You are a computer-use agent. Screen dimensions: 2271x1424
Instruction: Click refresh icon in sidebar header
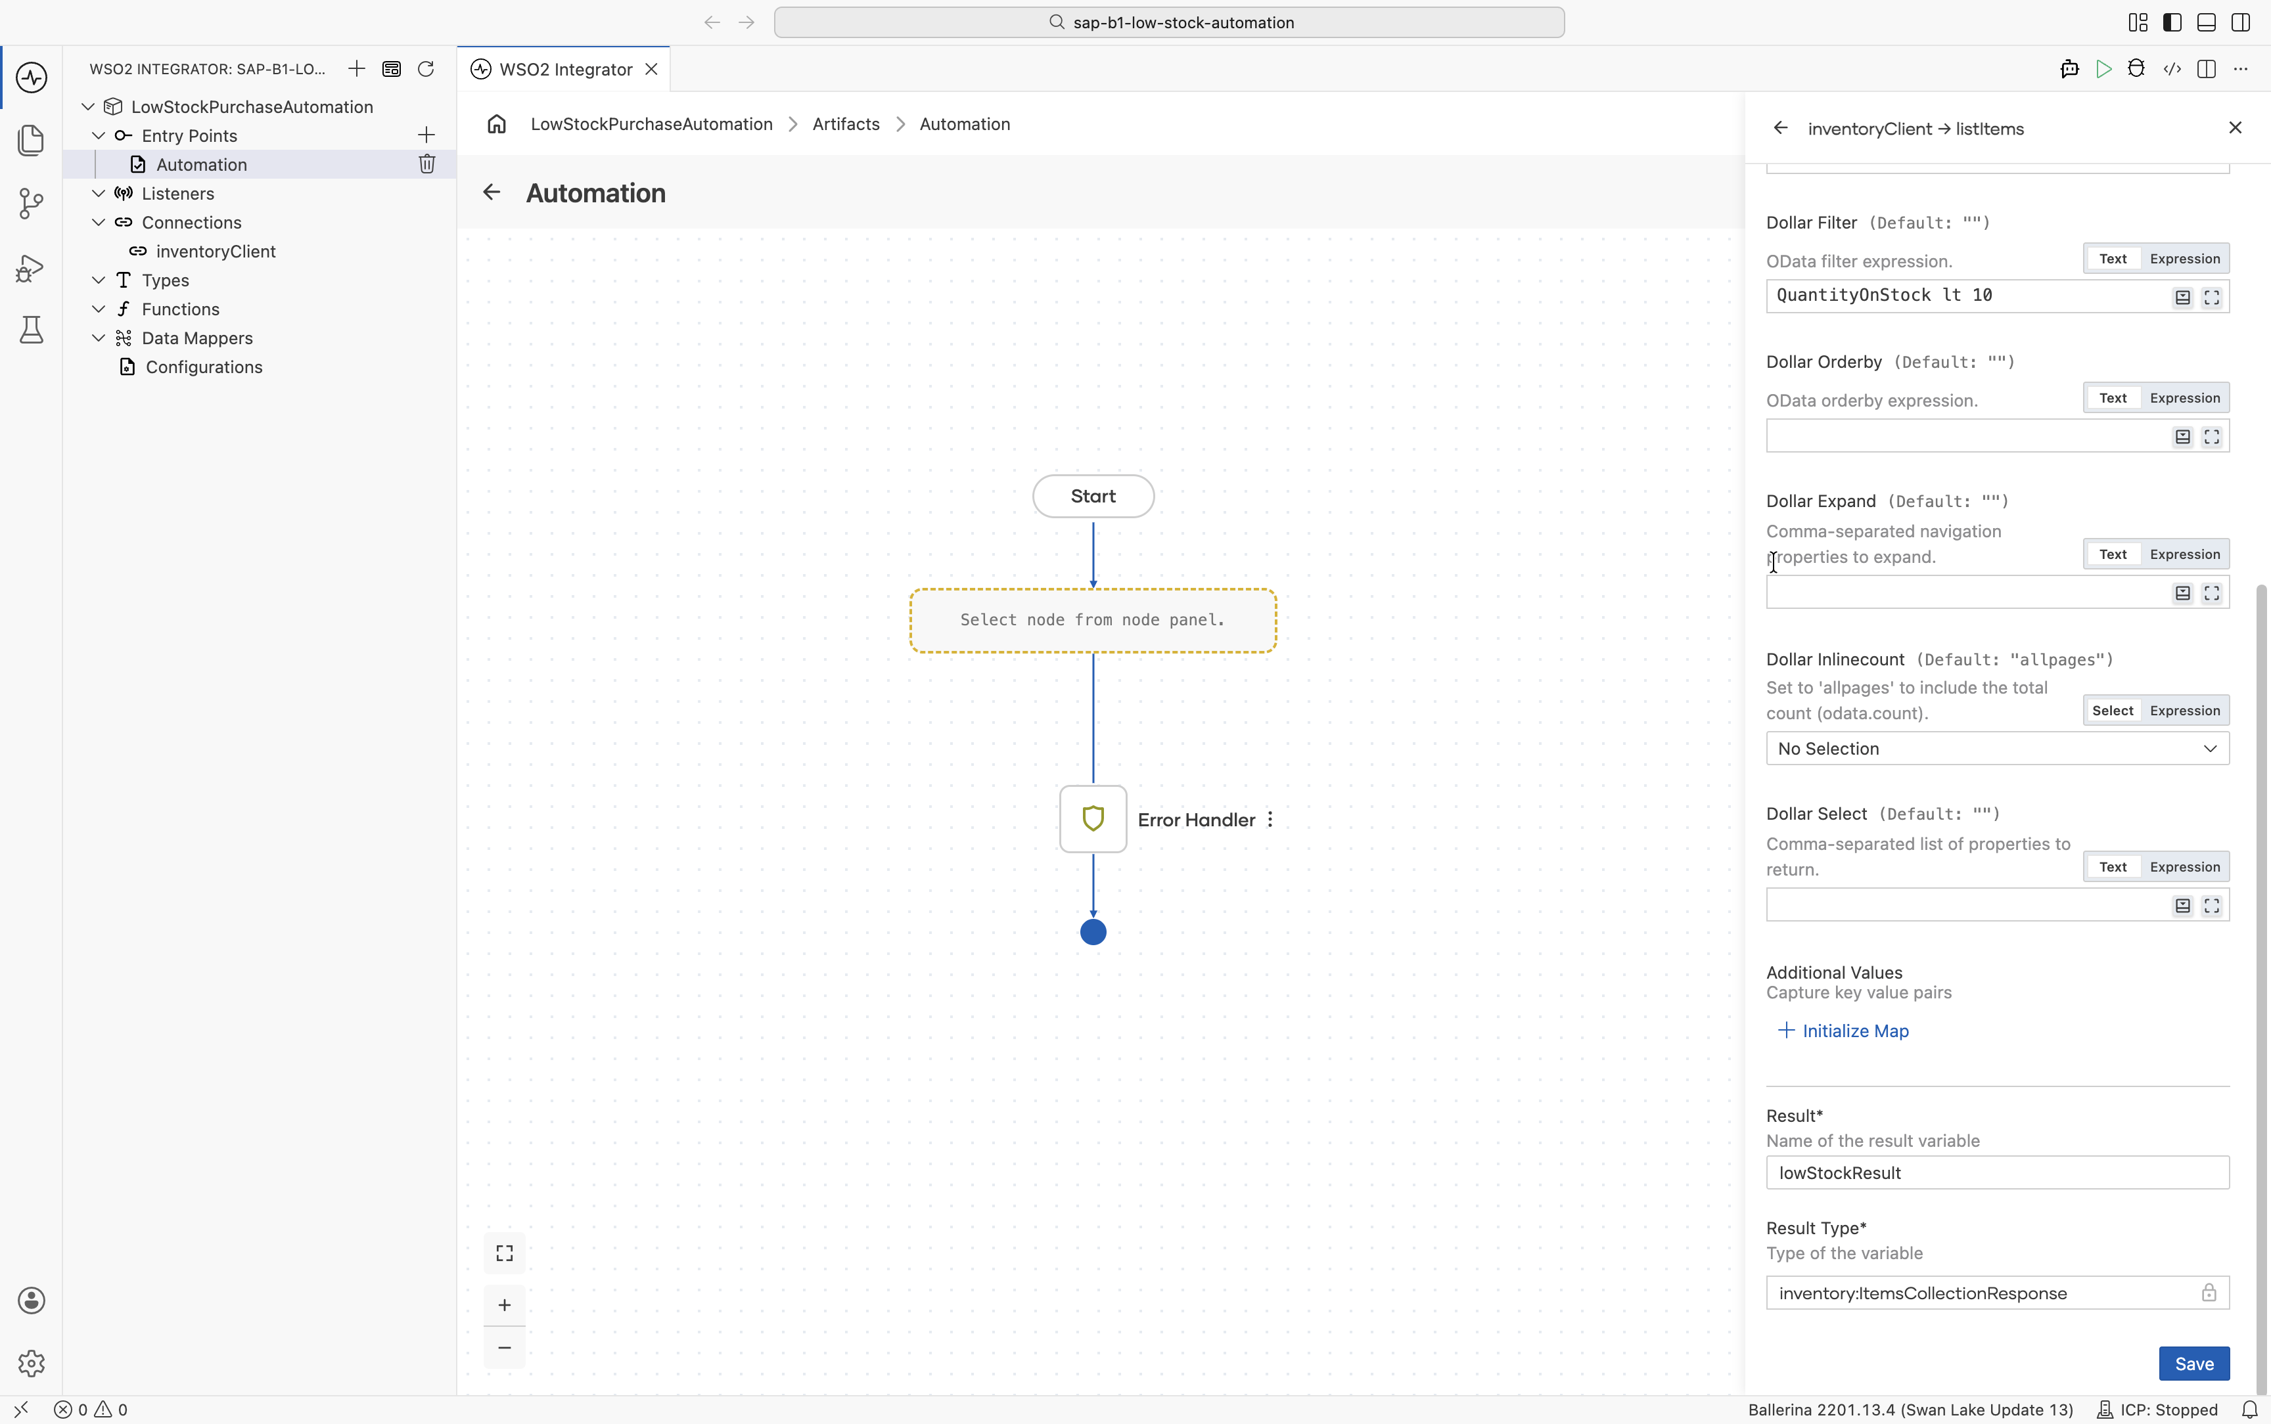pos(426,69)
